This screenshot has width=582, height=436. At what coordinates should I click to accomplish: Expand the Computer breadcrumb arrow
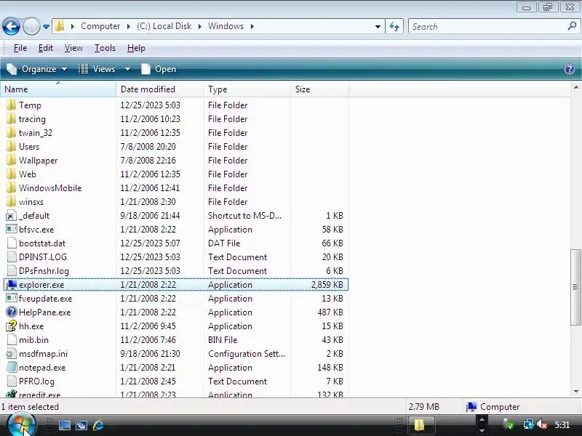129,26
